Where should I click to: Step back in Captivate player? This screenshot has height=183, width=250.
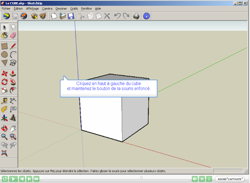click(x=22, y=179)
